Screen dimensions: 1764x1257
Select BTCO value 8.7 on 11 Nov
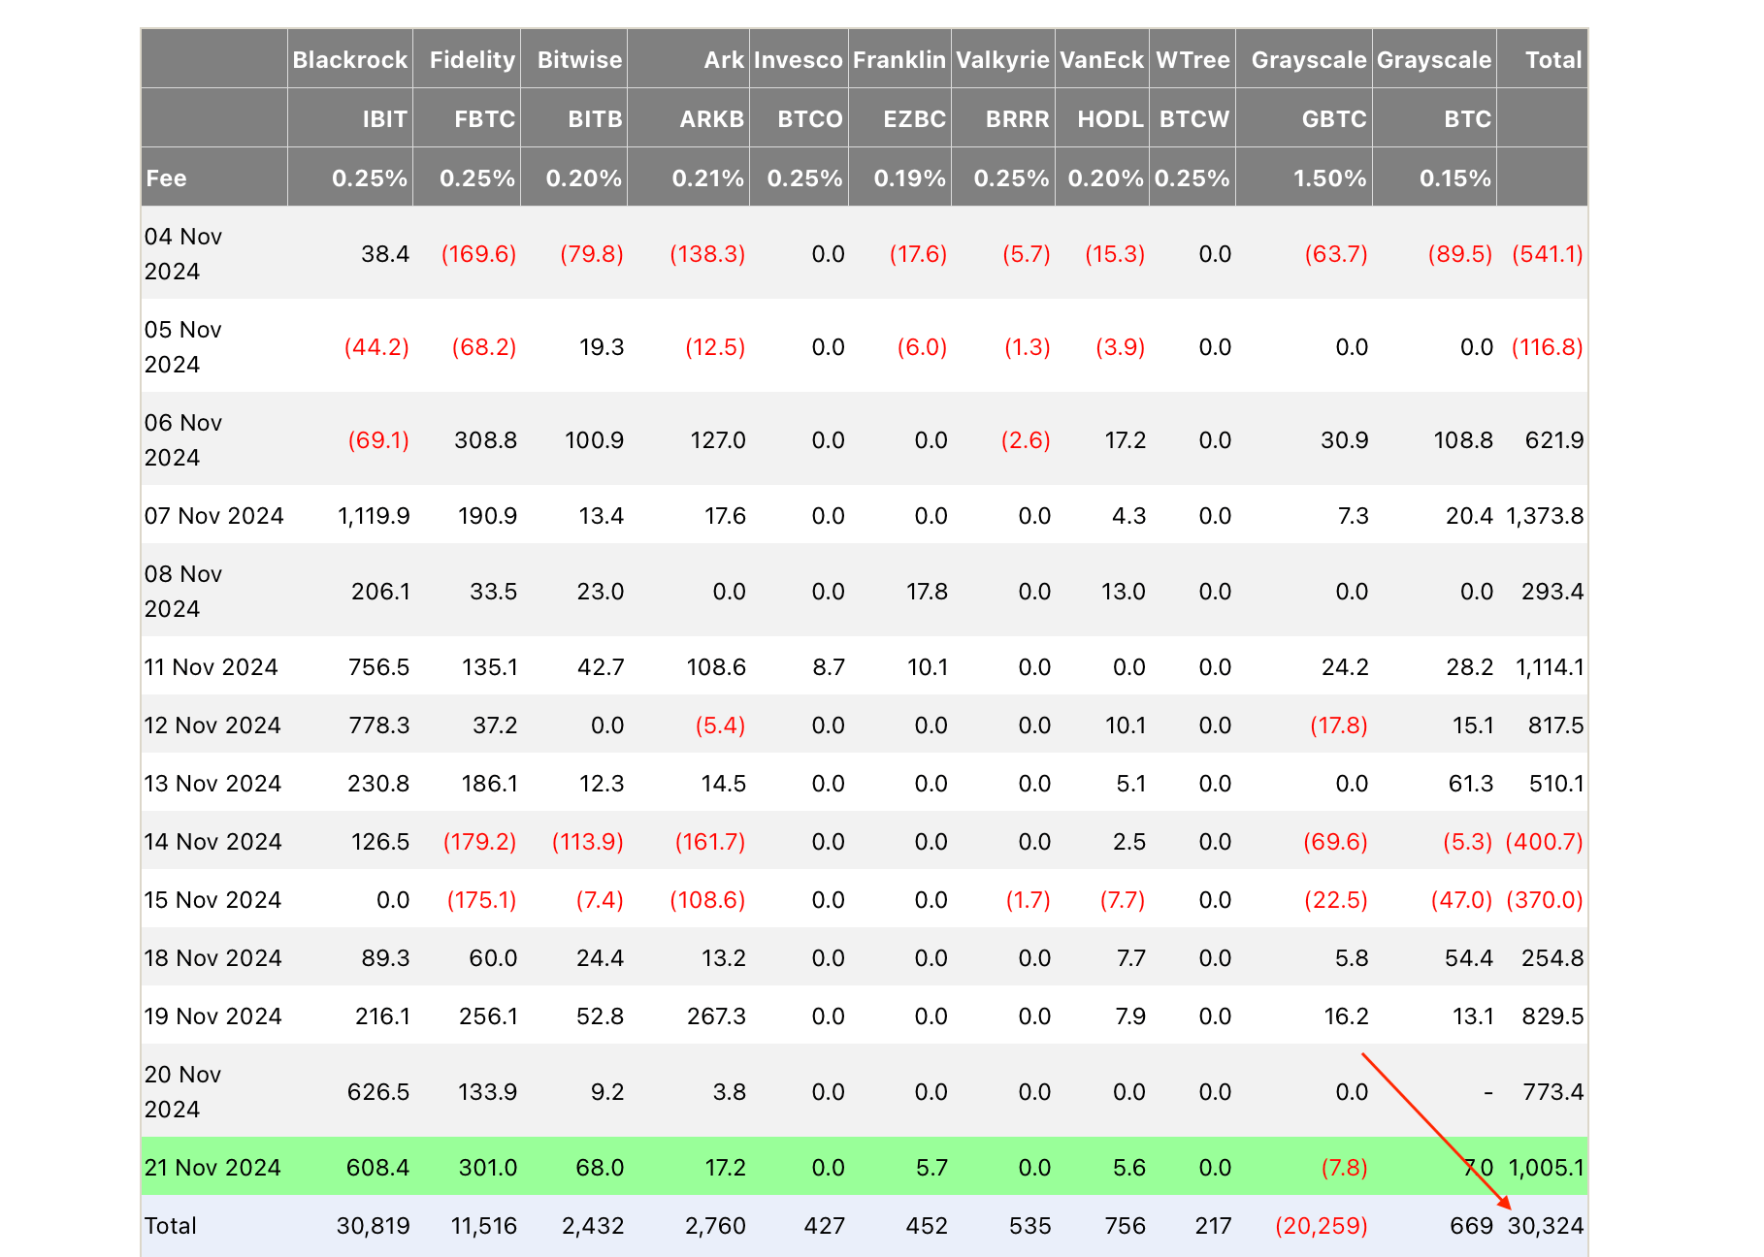click(x=830, y=667)
